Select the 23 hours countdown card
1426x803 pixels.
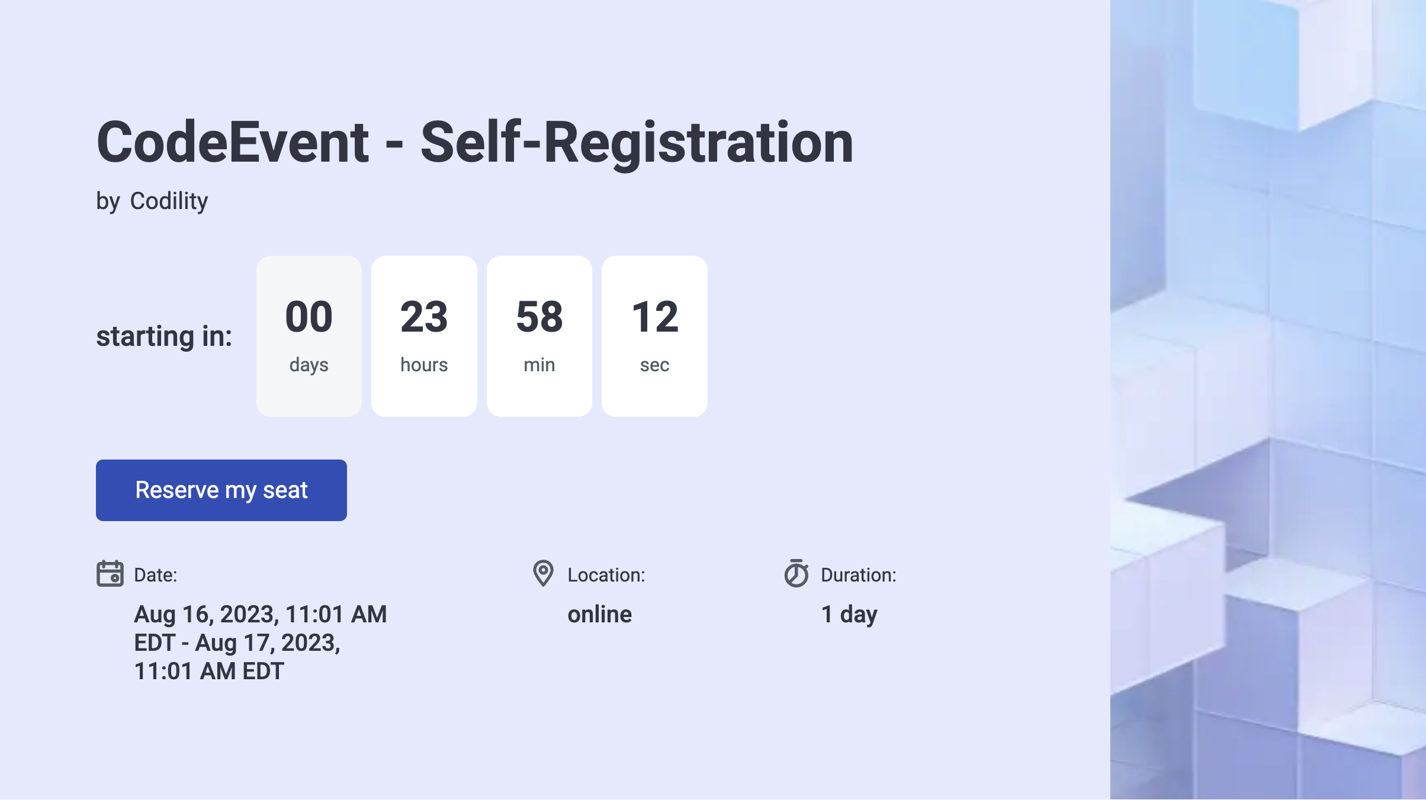pos(424,336)
